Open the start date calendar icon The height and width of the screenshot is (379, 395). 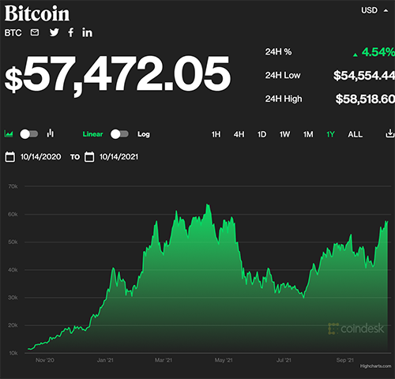[10, 156]
